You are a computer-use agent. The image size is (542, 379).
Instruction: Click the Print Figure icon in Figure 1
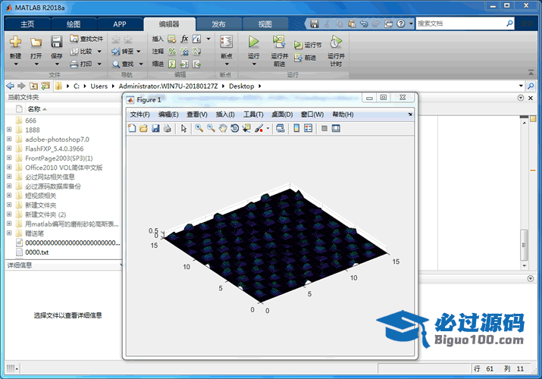168,129
